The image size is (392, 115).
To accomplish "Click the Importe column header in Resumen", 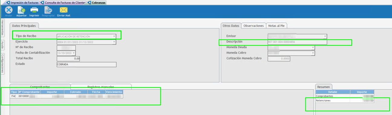I will (x=362, y=92).
